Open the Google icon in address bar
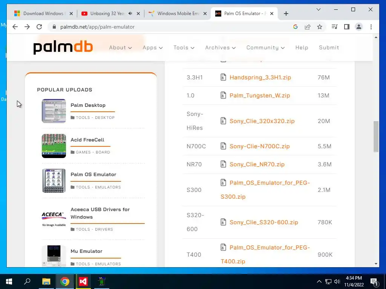 tap(296, 27)
